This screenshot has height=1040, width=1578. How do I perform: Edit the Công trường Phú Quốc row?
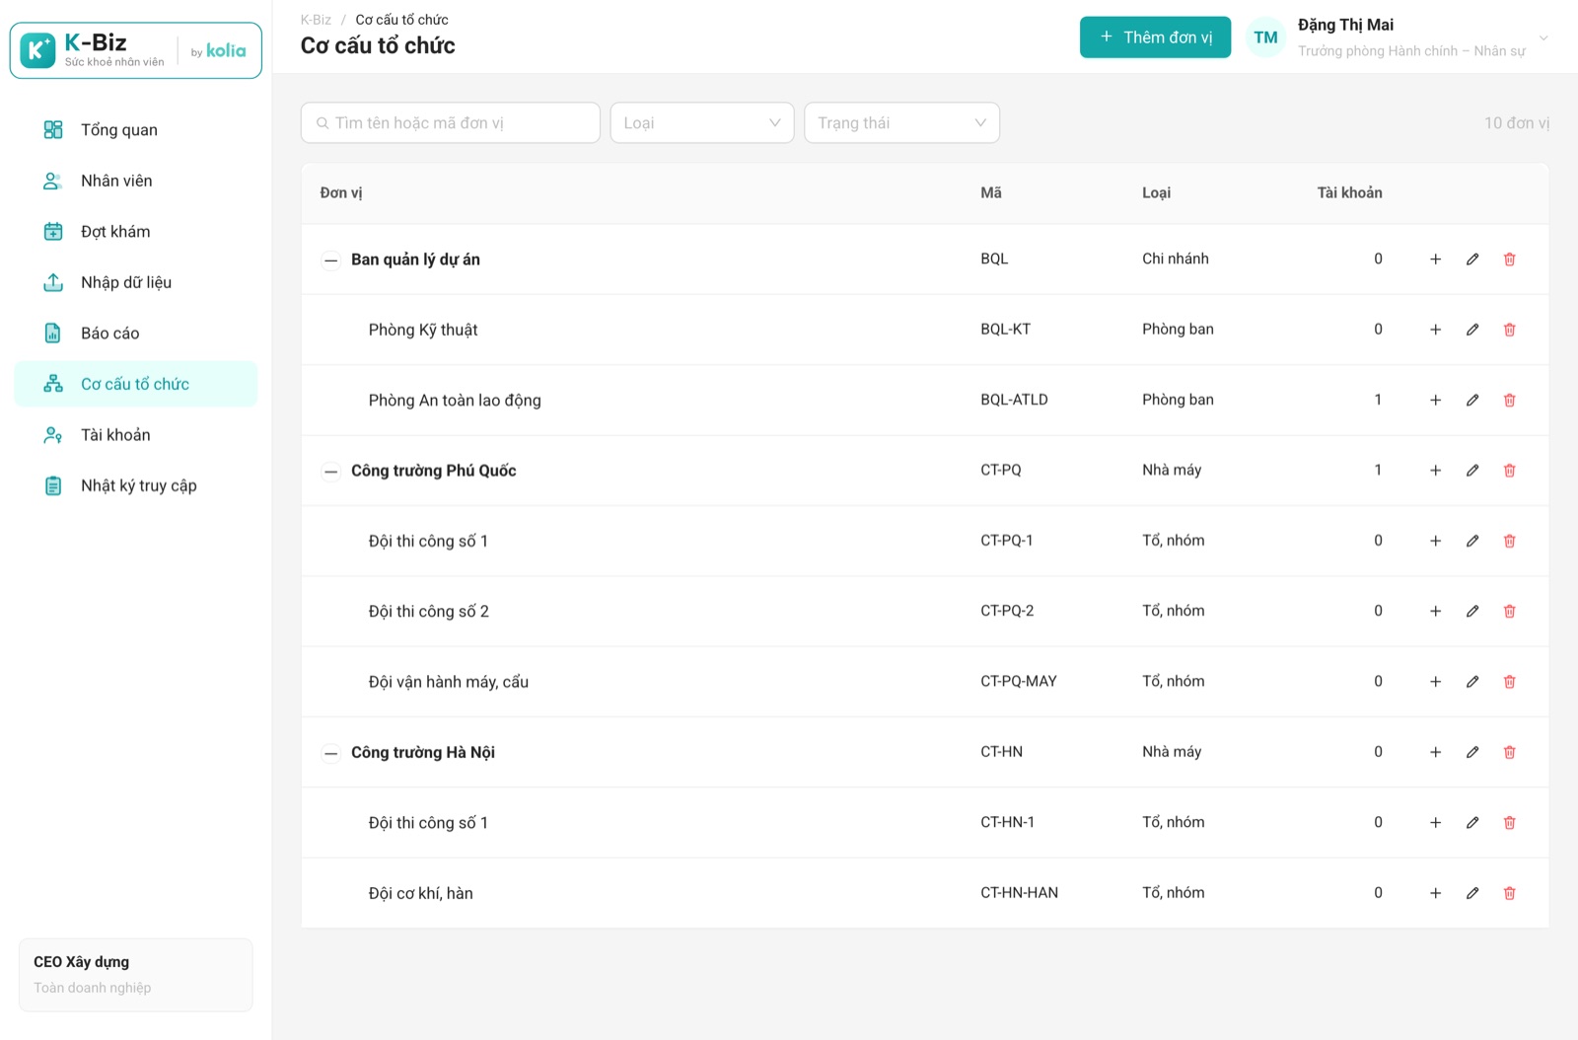click(x=1472, y=471)
